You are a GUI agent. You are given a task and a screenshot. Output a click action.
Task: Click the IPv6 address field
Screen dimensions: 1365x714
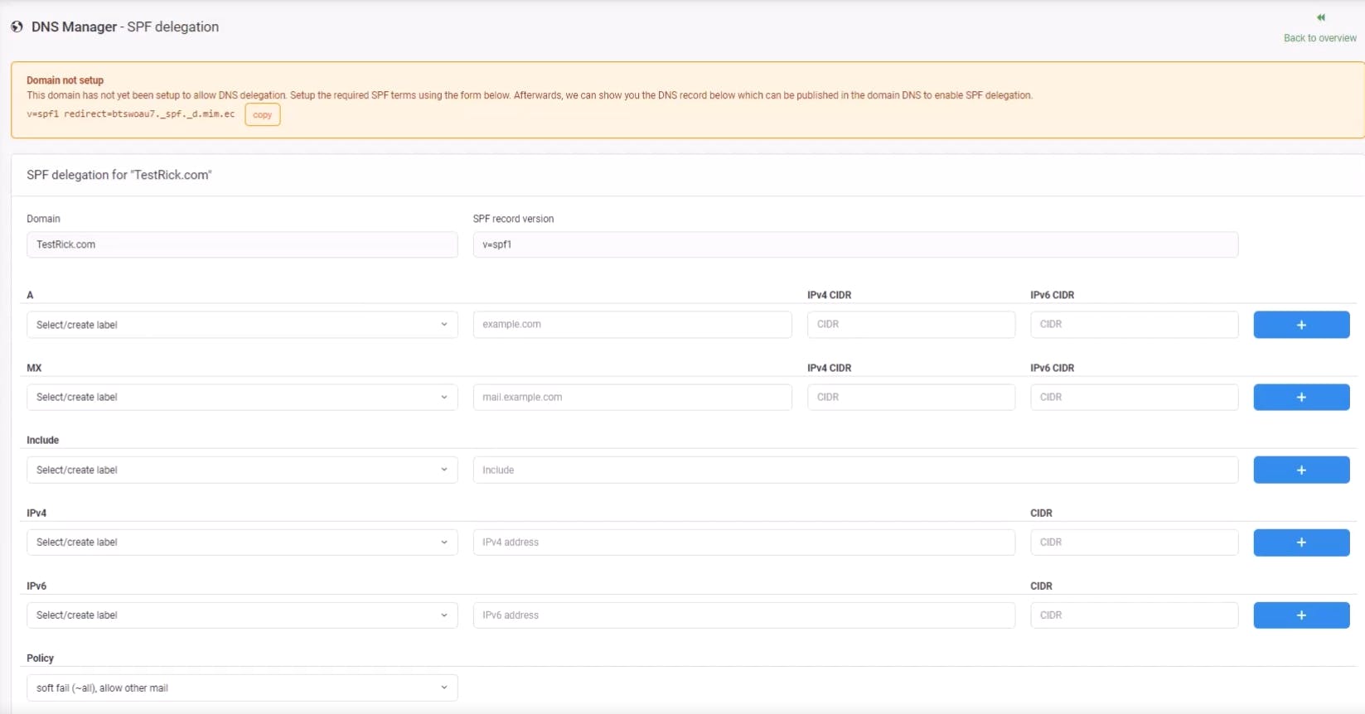click(x=744, y=615)
